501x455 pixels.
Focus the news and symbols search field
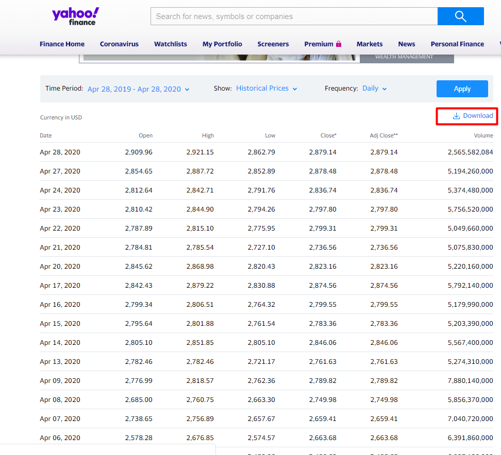click(x=294, y=16)
